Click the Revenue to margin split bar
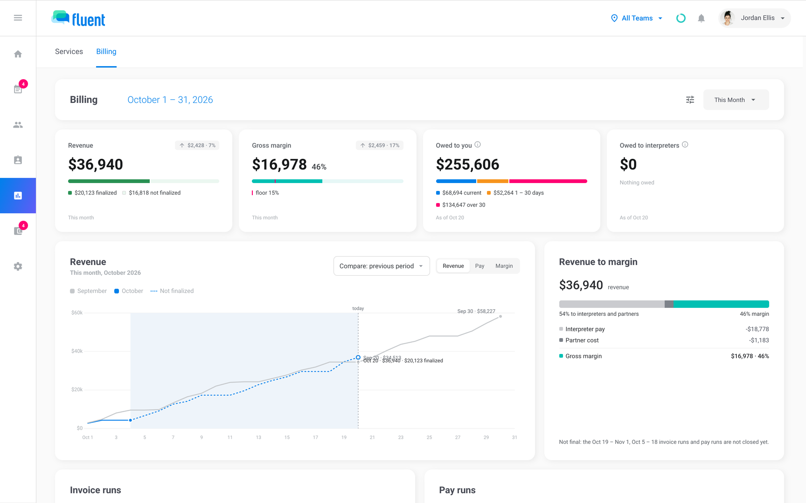The height and width of the screenshot is (503, 806). (664, 304)
